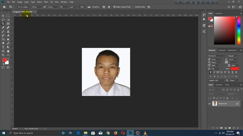Select the Horizontal Type tool
The image size is (243, 136).
click(x=3, y=47)
